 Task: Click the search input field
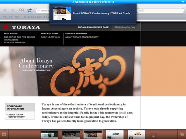tap(160, 10)
